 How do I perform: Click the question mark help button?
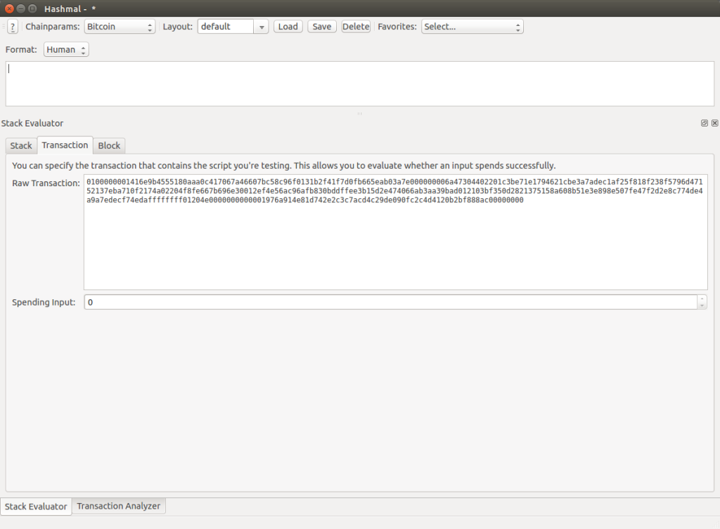[x=13, y=27]
